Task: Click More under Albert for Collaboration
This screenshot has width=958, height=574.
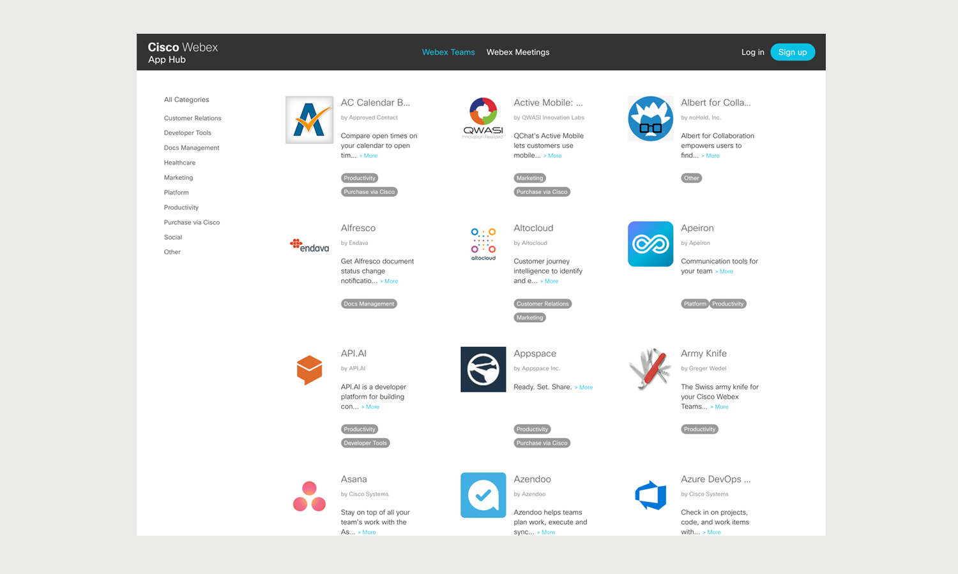Action: 711,156
